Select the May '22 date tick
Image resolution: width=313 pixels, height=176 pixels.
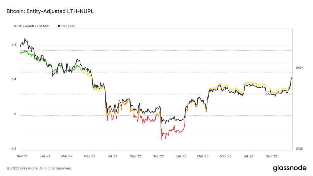[90, 156]
